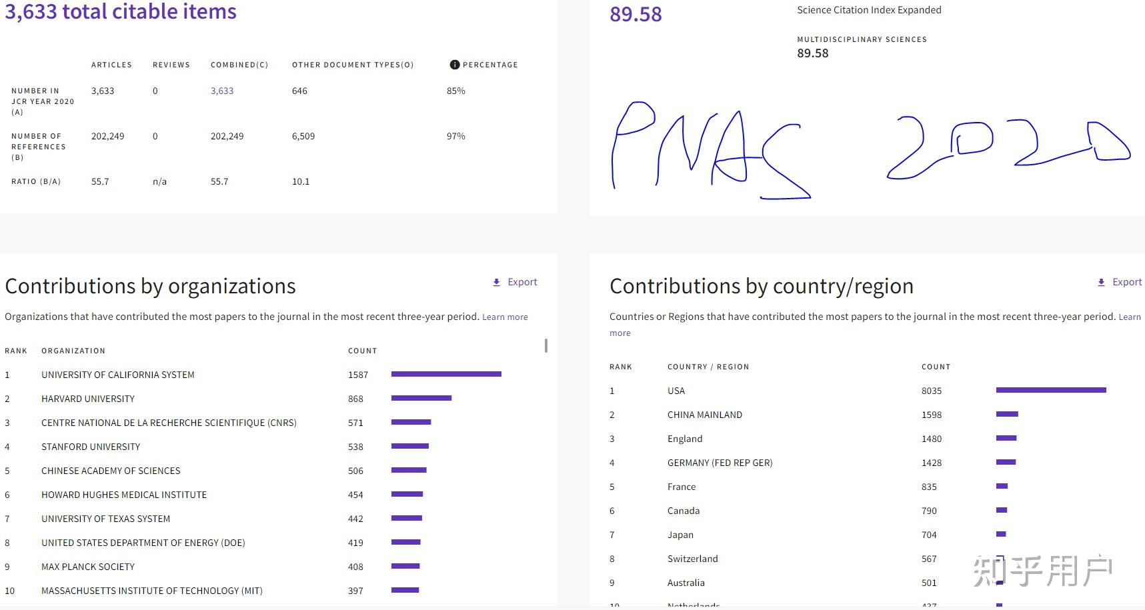Click Germany (Fed Rep Ger) entry
The width and height of the screenshot is (1145, 610).
coord(720,463)
